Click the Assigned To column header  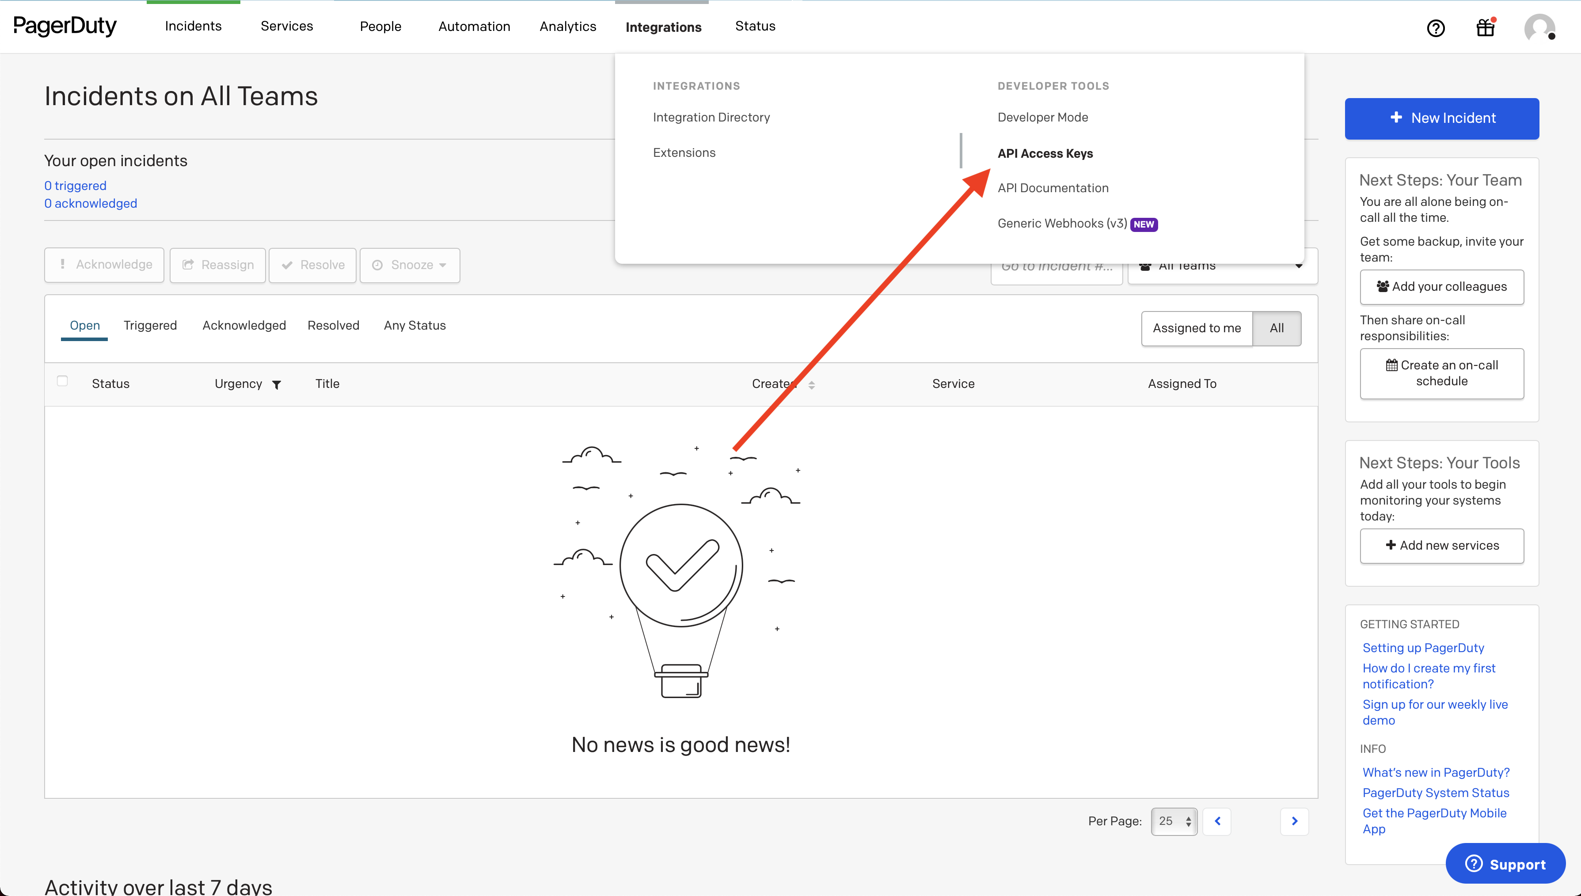1182,384
